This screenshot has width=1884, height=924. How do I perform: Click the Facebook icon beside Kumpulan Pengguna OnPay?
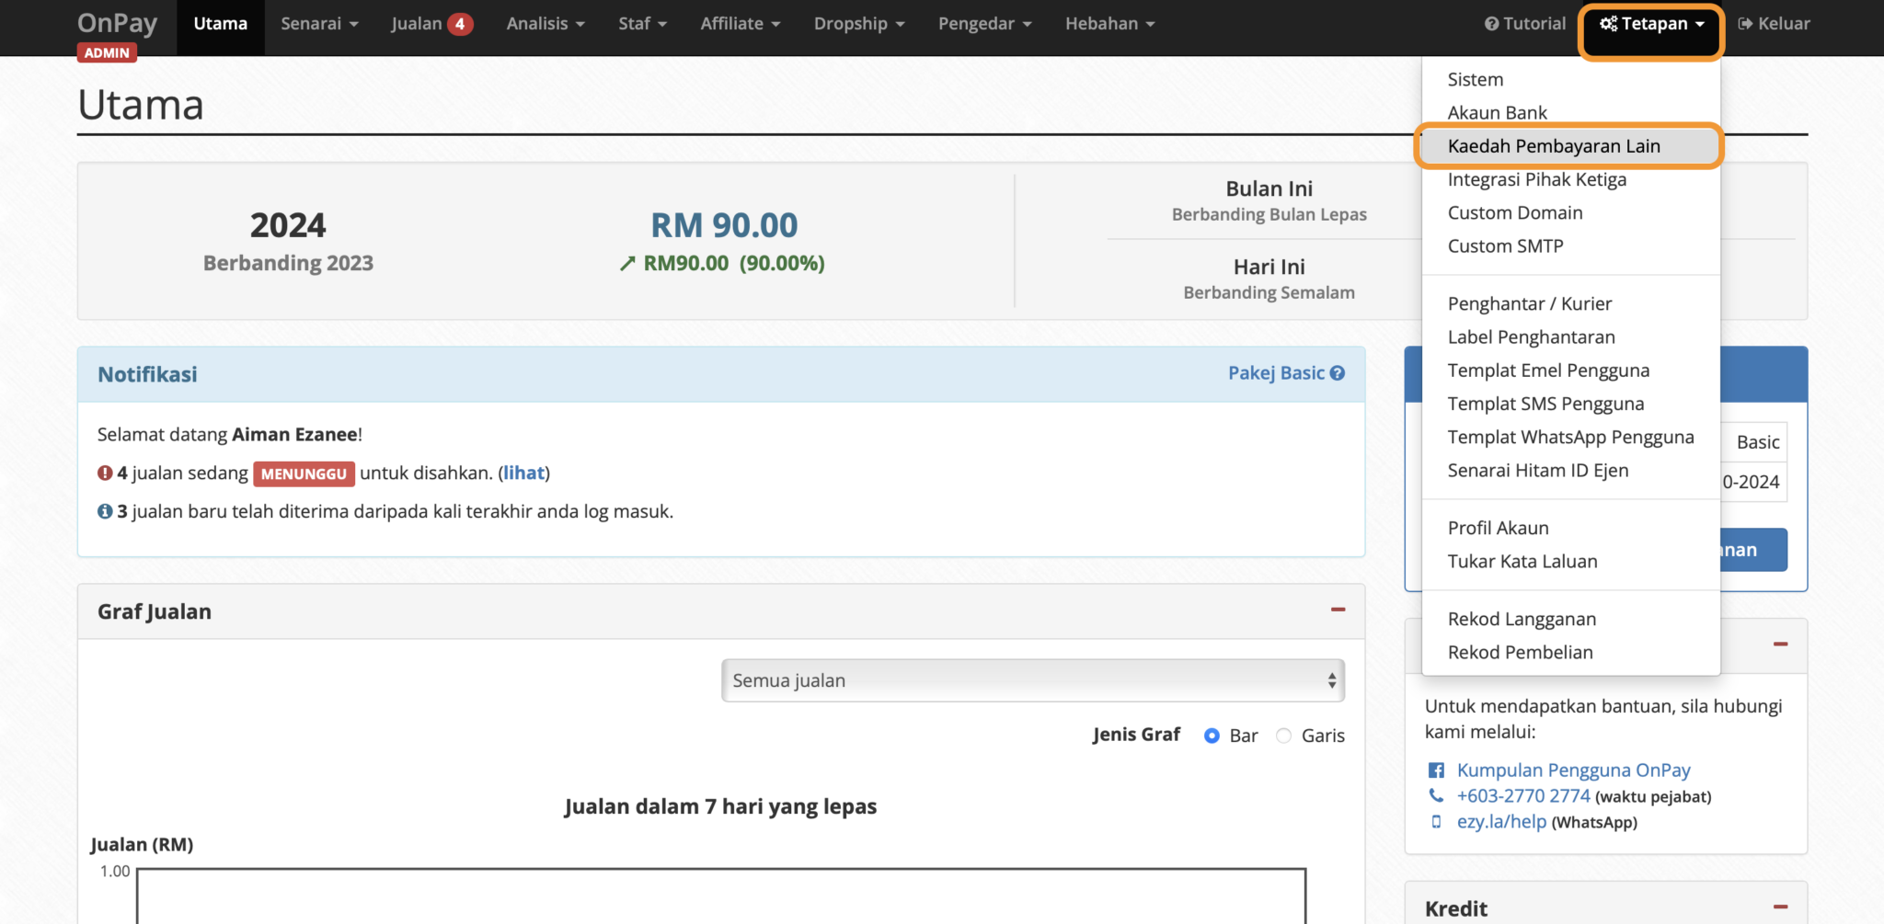(x=1436, y=770)
